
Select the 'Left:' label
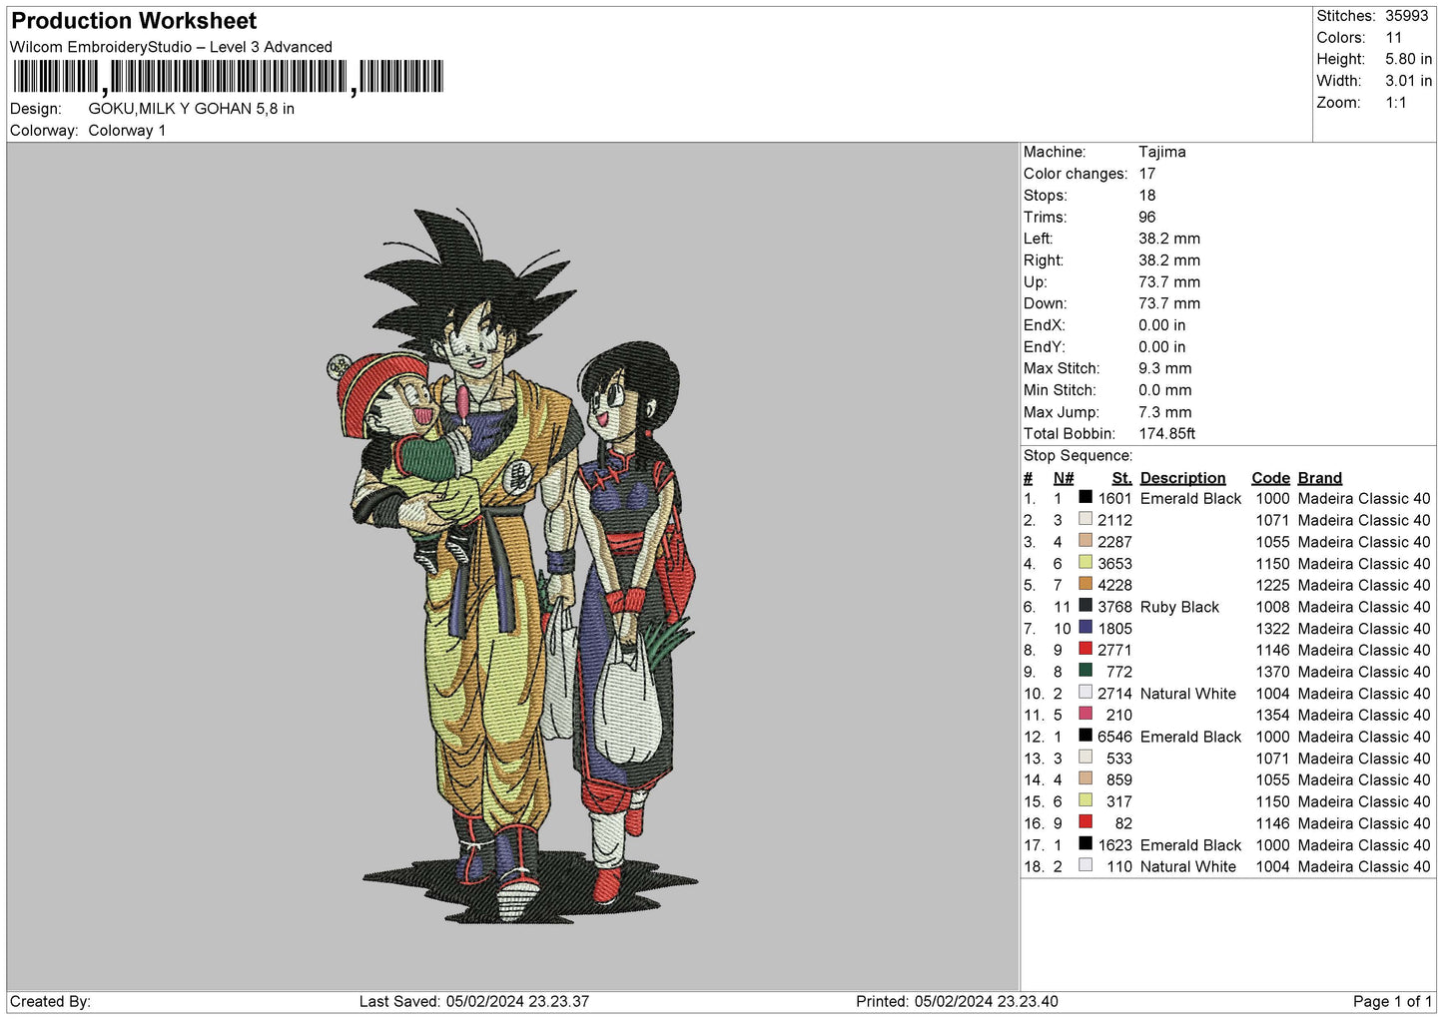[x=1039, y=239]
